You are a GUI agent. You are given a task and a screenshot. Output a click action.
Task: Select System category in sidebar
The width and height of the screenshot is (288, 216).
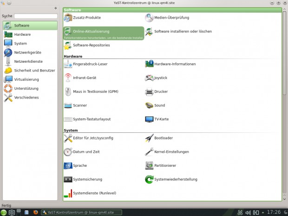[30, 44]
